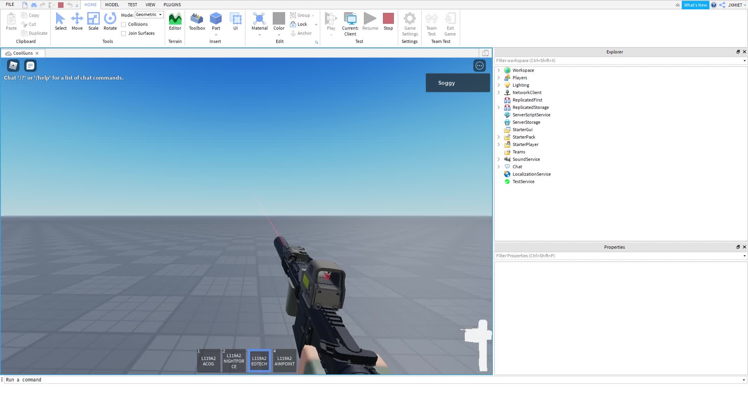The width and height of the screenshot is (748, 397).
Task: Open the Terrain Editor
Action: [x=175, y=21]
